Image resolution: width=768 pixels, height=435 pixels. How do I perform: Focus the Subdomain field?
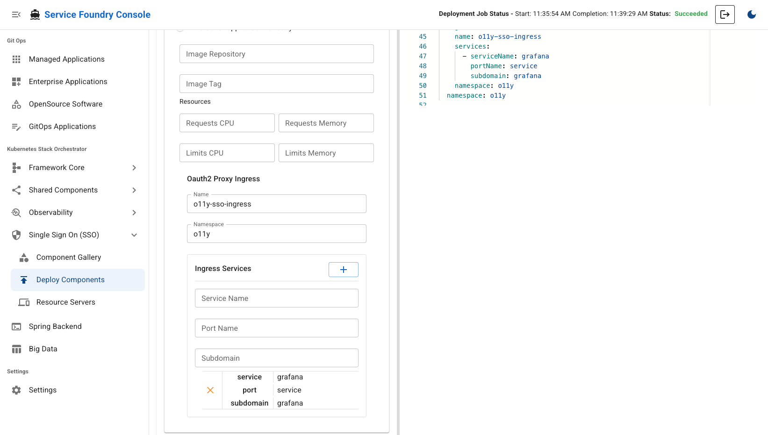tap(277, 358)
